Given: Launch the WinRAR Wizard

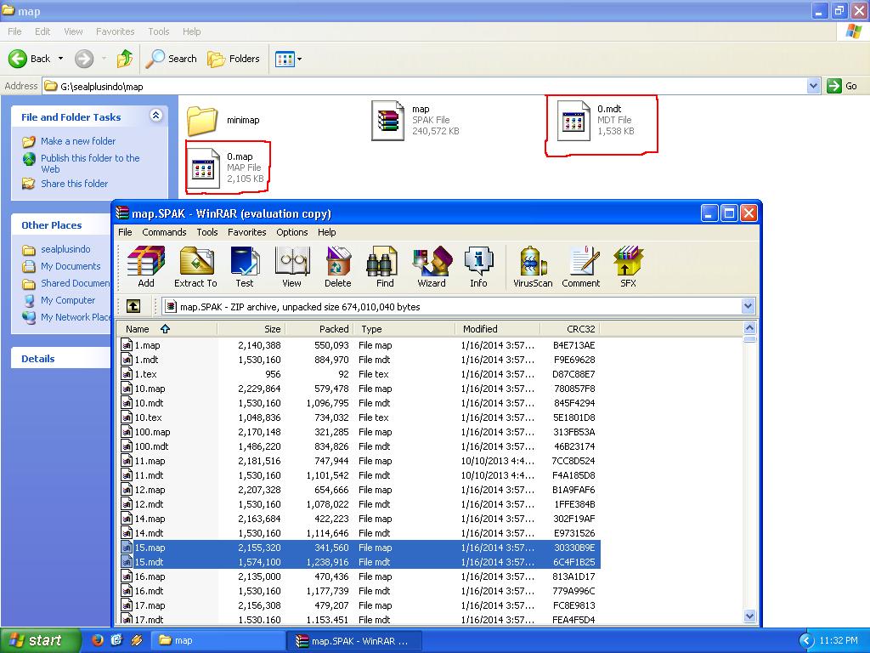Looking at the screenshot, I should 431,268.
